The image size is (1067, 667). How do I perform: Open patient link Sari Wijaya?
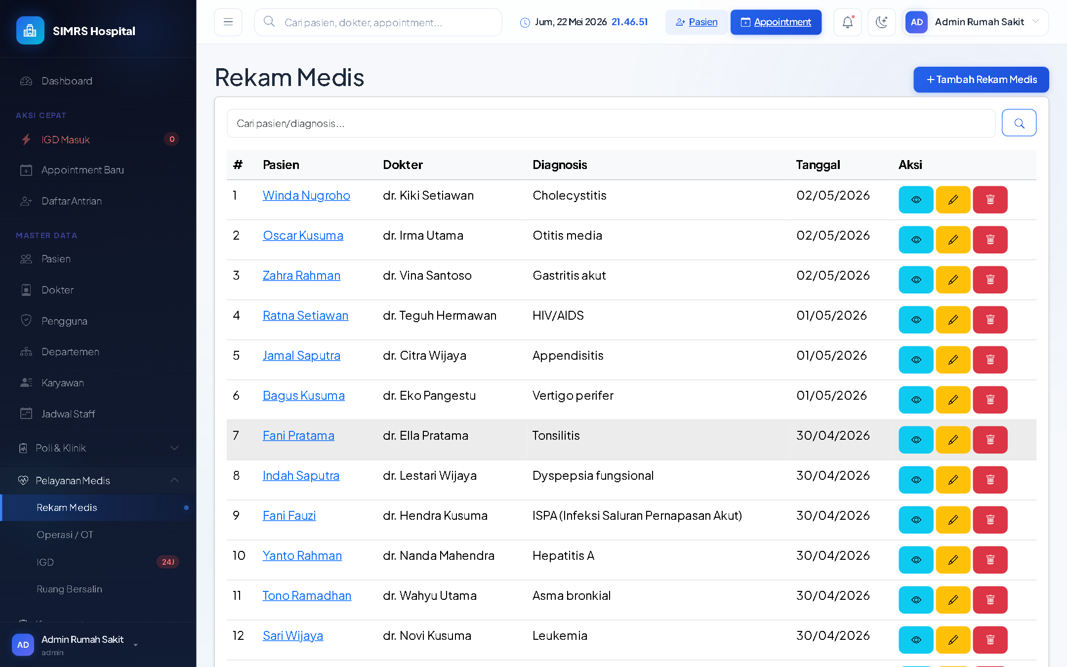click(293, 636)
